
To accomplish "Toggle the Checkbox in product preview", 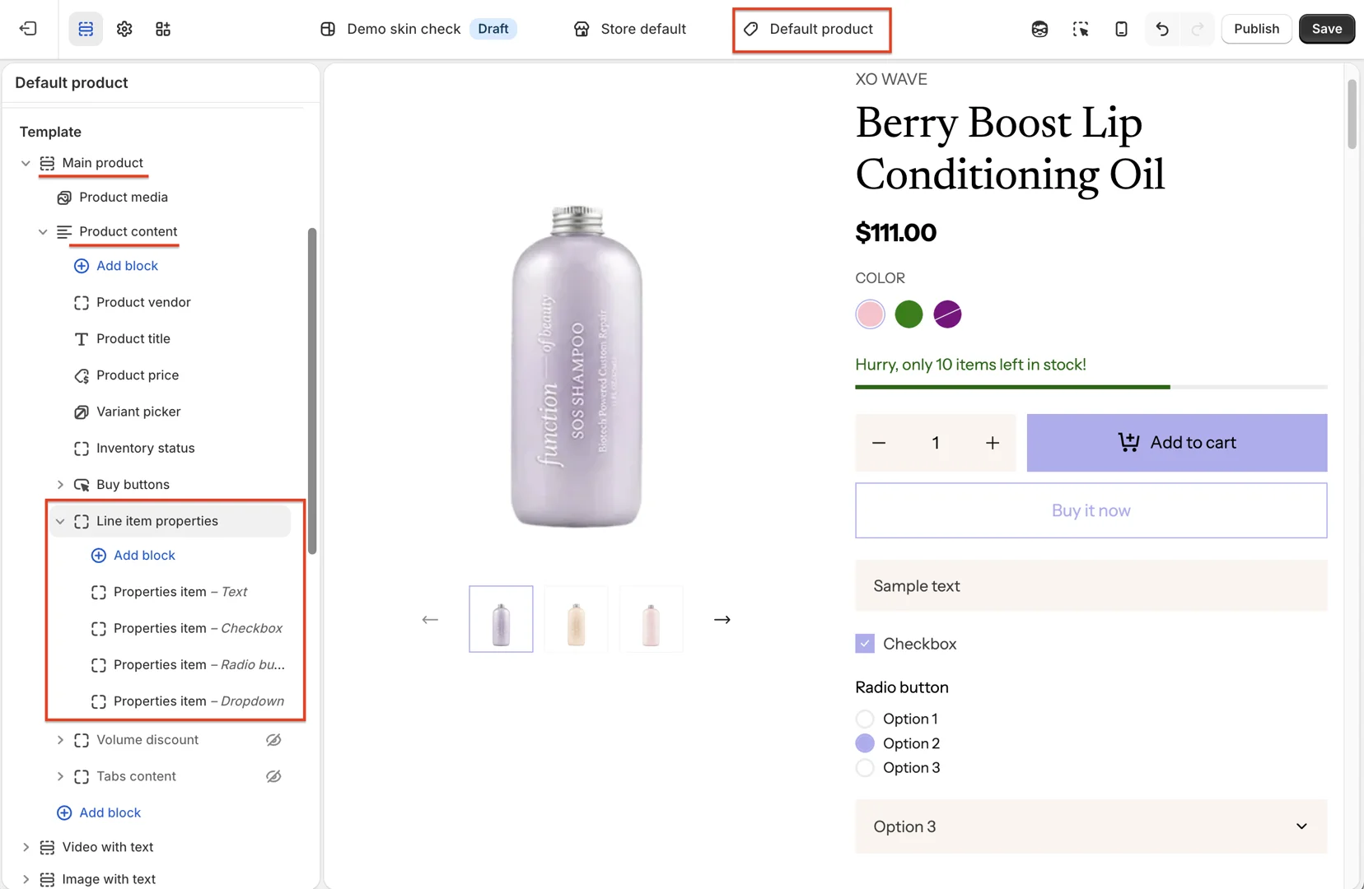I will pos(865,644).
